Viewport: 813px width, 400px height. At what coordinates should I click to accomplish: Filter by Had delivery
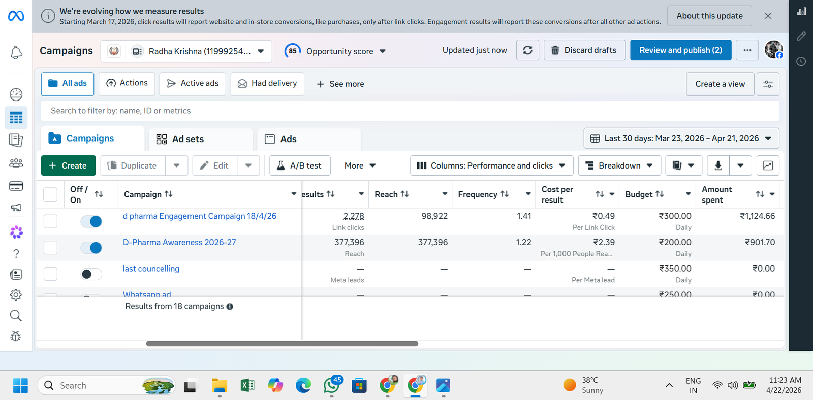coord(267,84)
